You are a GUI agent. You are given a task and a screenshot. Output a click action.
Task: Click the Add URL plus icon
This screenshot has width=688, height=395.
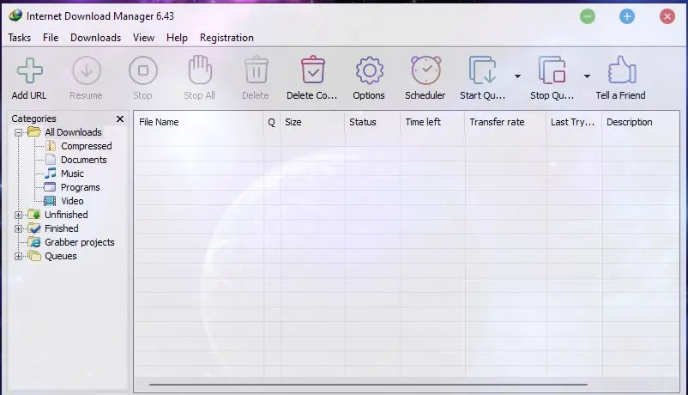point(29,70)
